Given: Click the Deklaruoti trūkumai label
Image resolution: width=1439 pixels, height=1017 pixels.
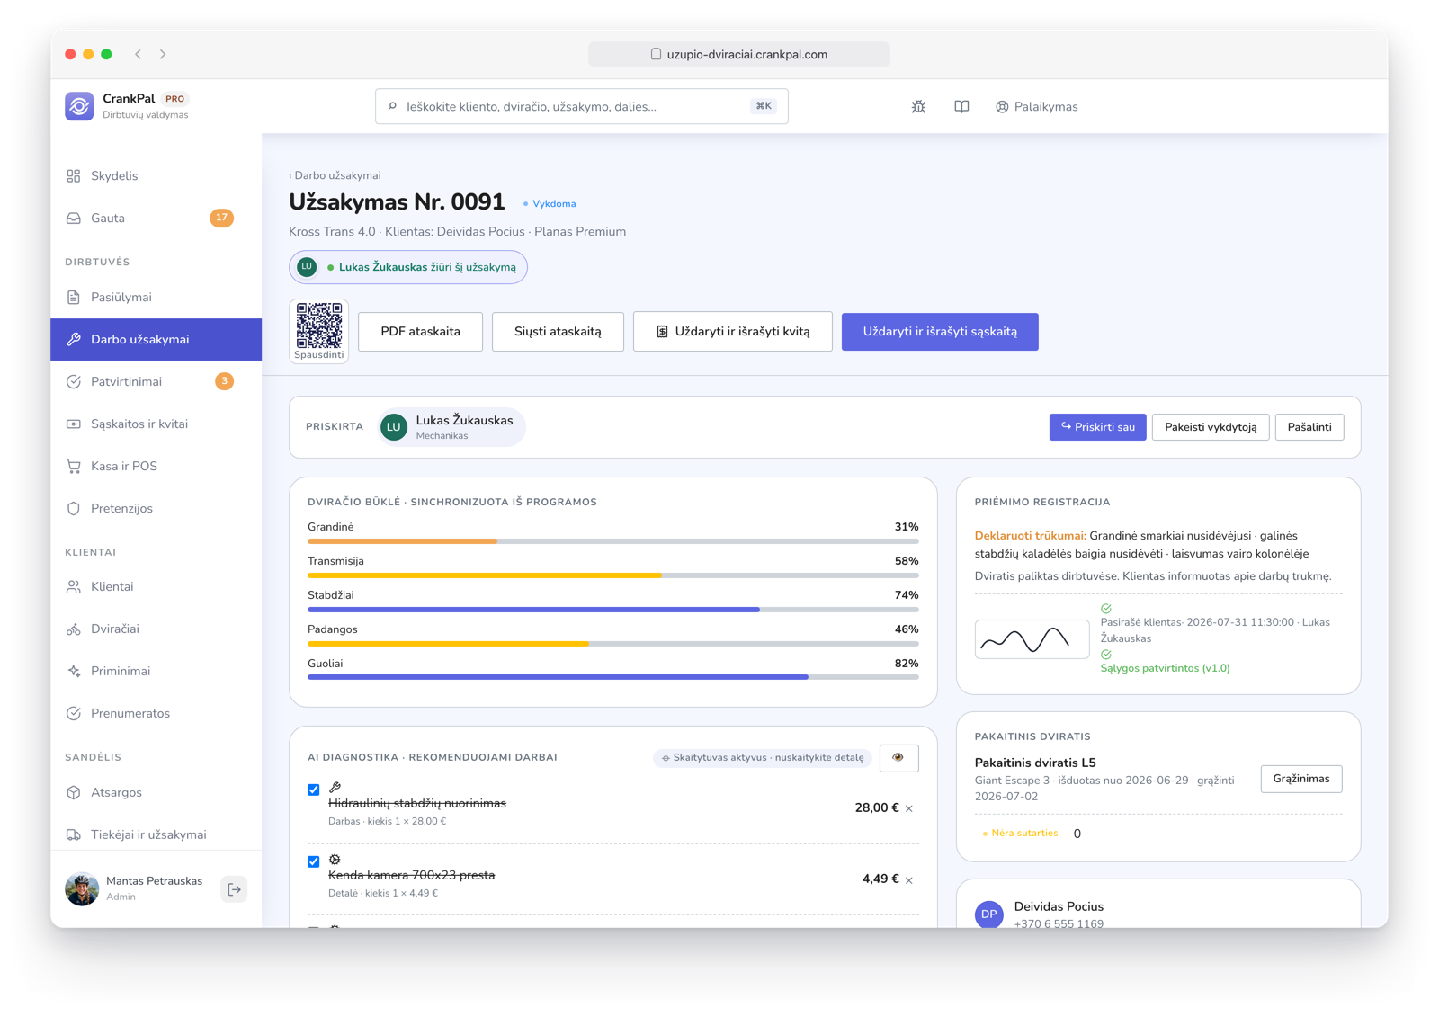Looking at the screenshot, I should click(x=1030, y=536).
